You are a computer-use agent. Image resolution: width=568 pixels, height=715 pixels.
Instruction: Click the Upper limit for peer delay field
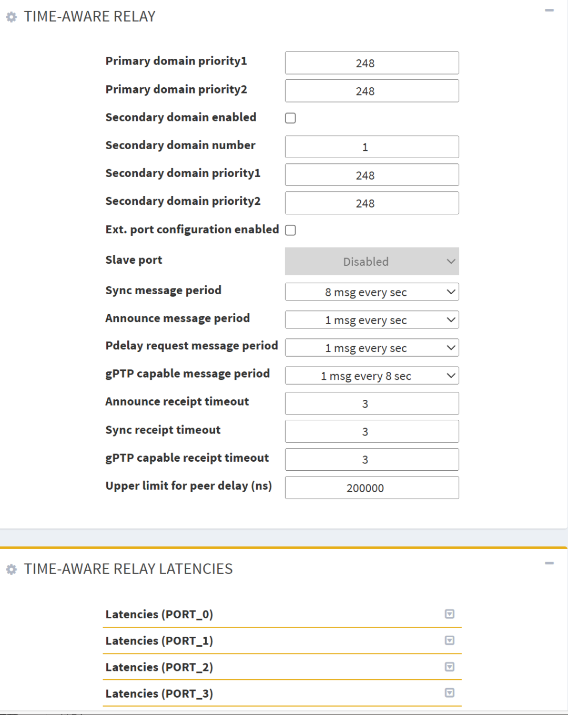coord(371,488)
